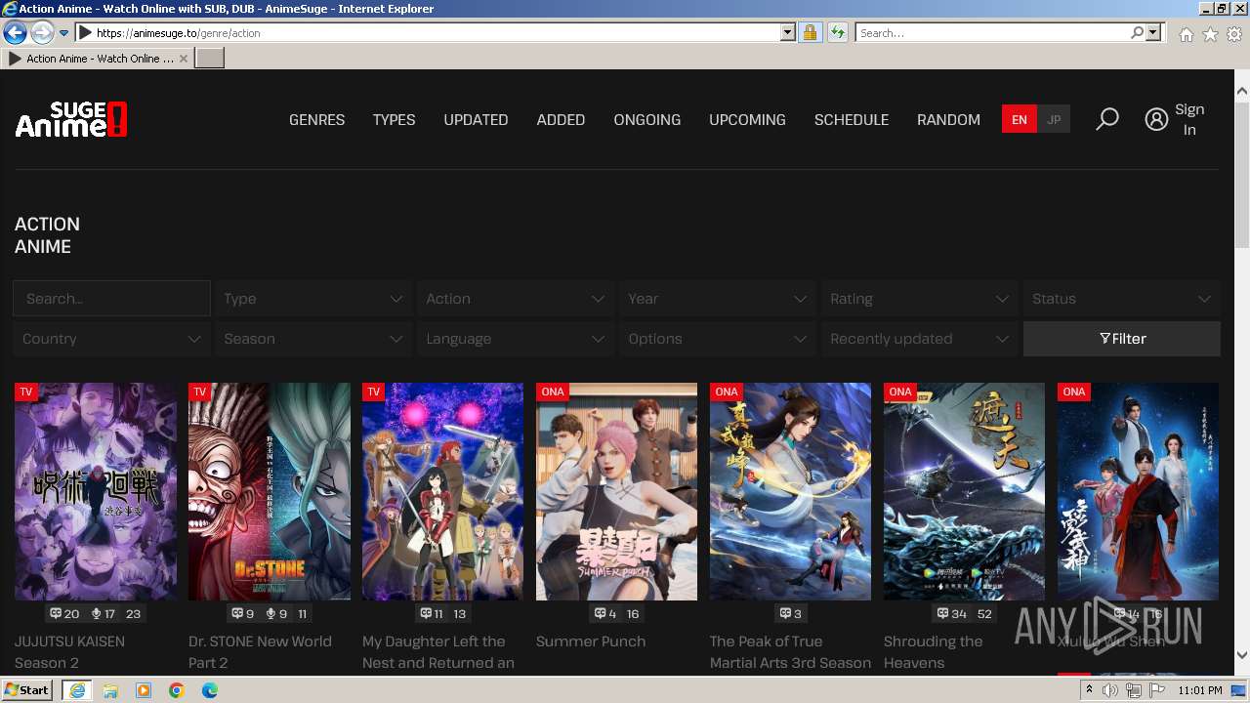Refresh the page with the reload icon

(837, 32)
